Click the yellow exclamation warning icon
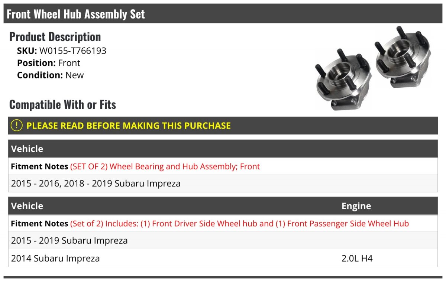This screenshot has width=446, height=282. (17, 126)
